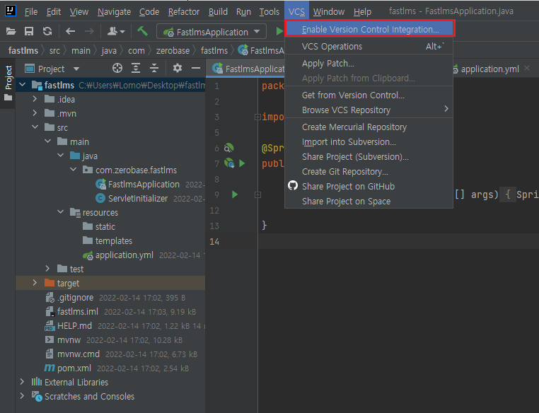Click the Save All disk icon
This screenshot has width=539, height=413.
29,32
